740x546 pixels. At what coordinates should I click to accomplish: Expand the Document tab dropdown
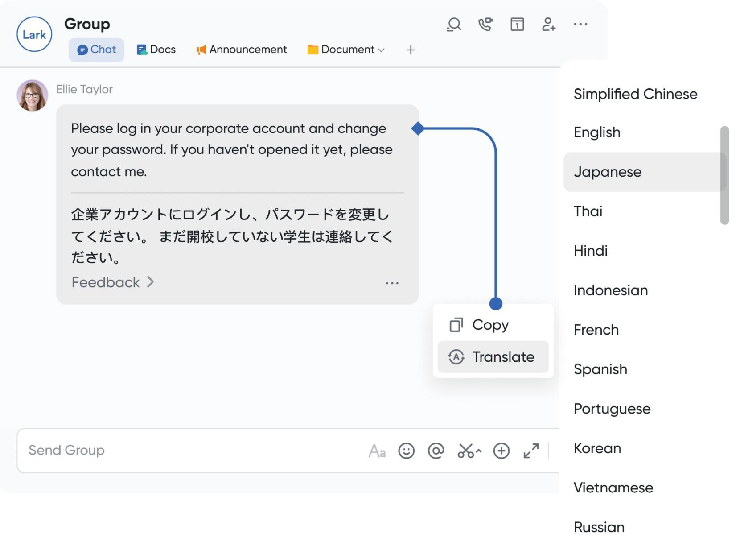point(381,50)
